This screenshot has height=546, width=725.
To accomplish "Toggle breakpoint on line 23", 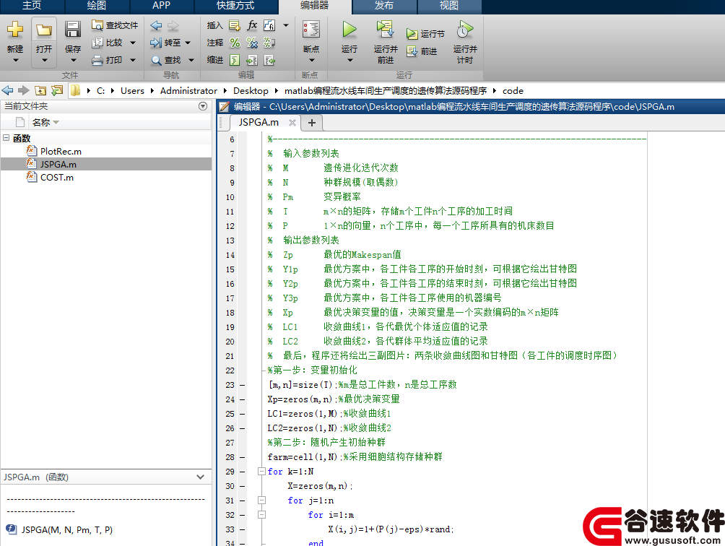I will tap(243, 385).
